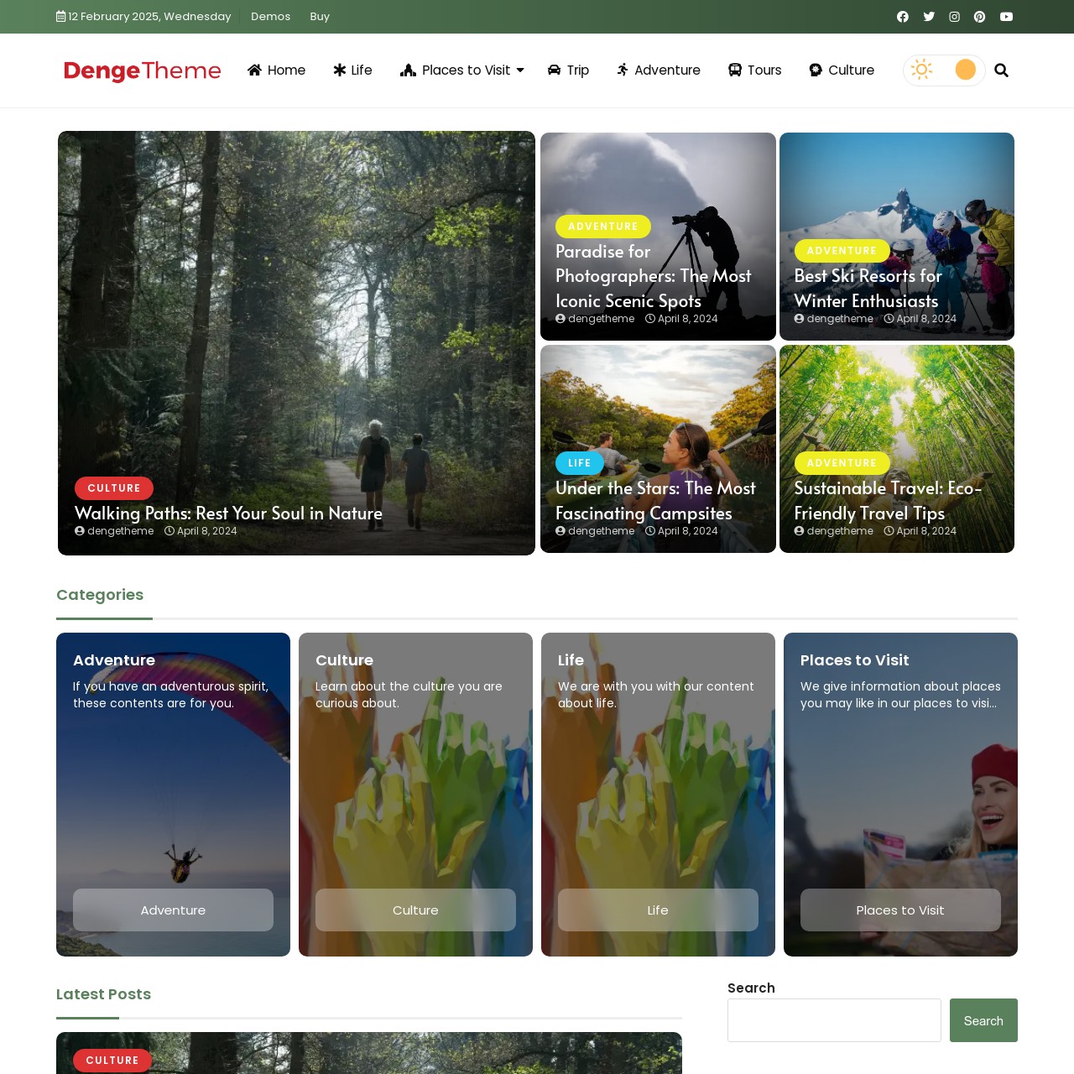The height and width of the screenshot is (1074, 1074).
Task: Toggle the dark/light mode switch
Action: 944,70
